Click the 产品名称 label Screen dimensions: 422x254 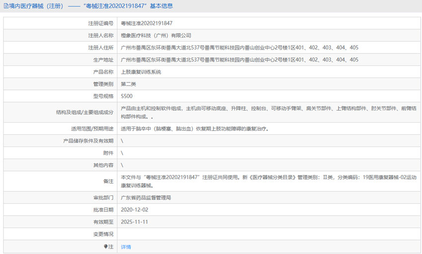(103, 72)
